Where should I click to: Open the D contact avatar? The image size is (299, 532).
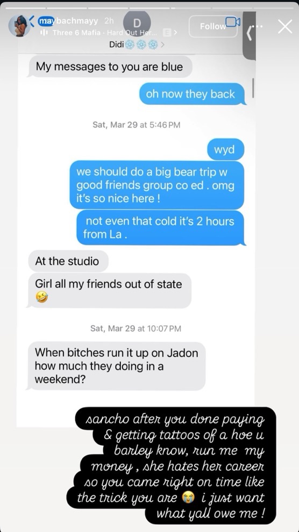click(x=137, y=23)
